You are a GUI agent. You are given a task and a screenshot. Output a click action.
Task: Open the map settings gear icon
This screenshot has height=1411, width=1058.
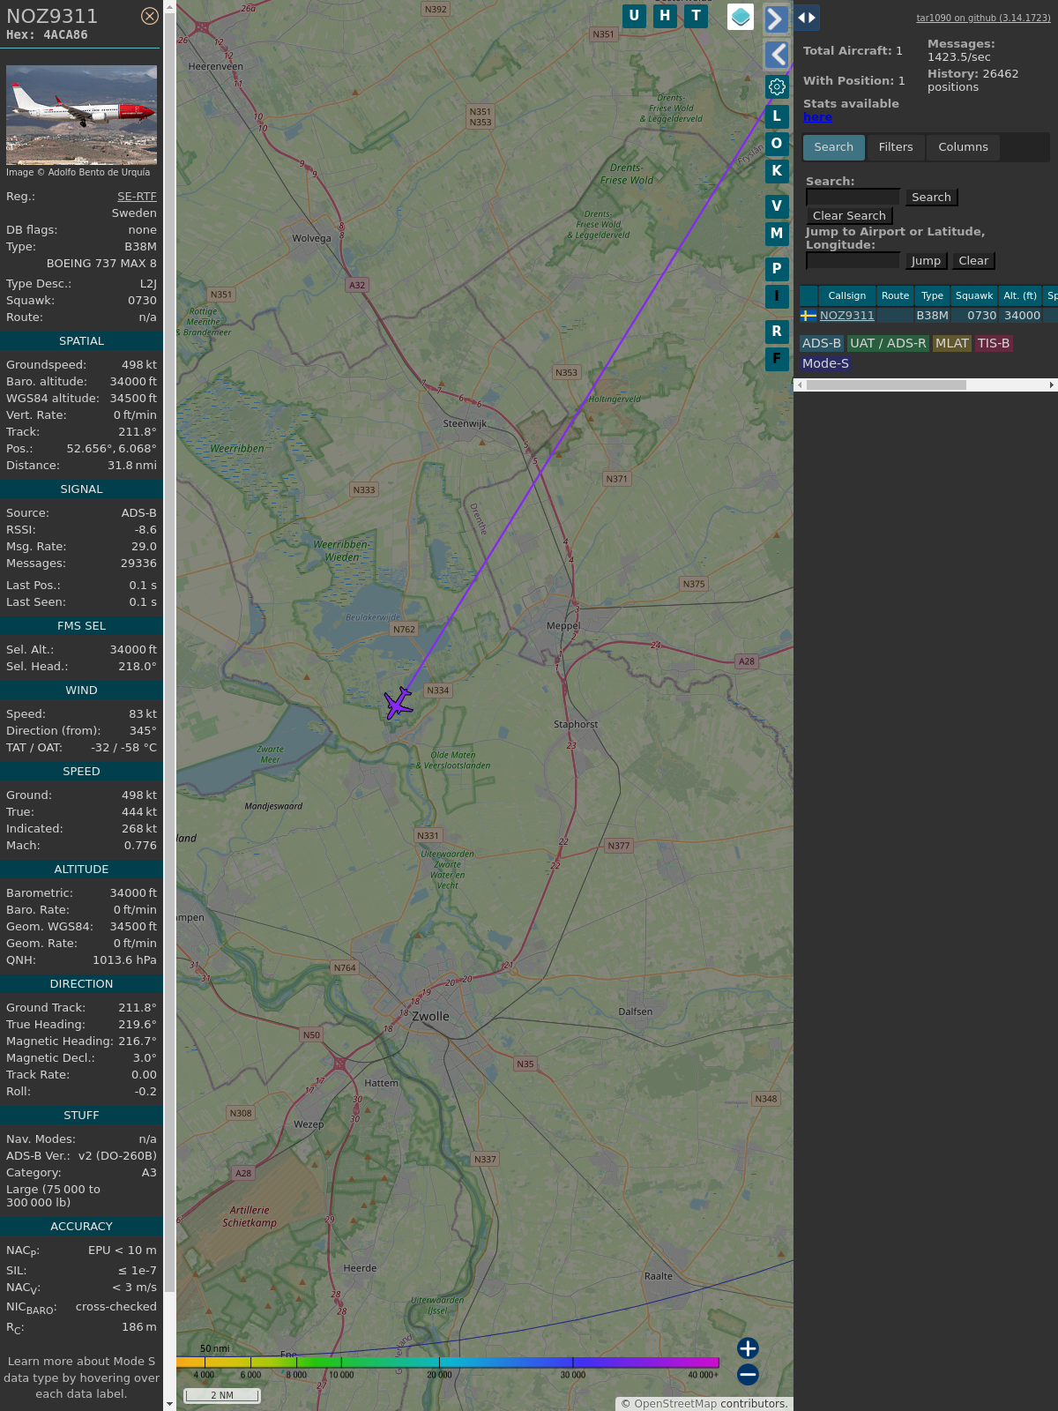[x=777, y=86]
